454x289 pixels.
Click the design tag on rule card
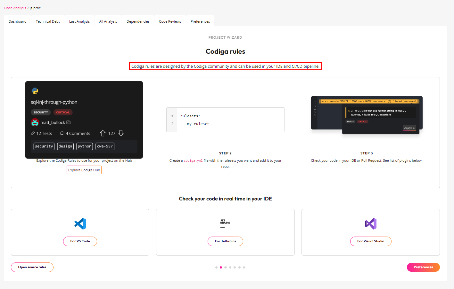[65, 146]
